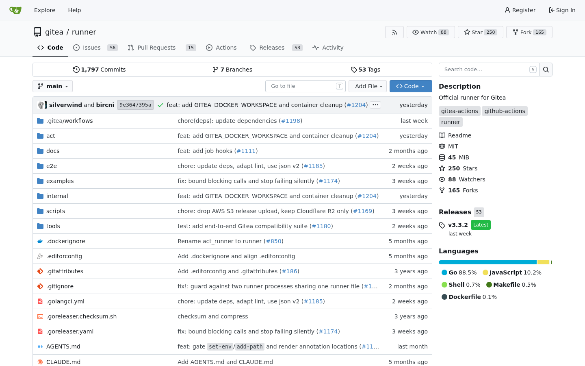Open the Explore menu item
This screenshot has width=585, height=366.
(45, 10)
